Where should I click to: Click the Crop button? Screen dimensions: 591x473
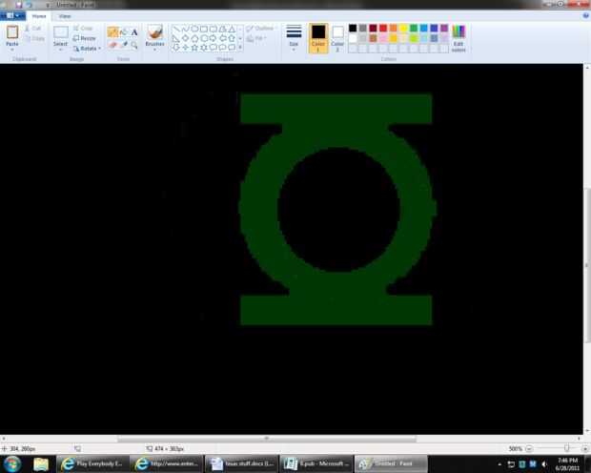(83, 29)
